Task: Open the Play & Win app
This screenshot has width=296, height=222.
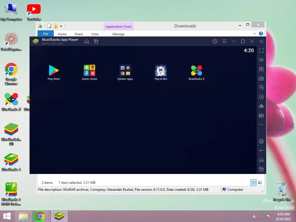Action: (x=161, y=72)
